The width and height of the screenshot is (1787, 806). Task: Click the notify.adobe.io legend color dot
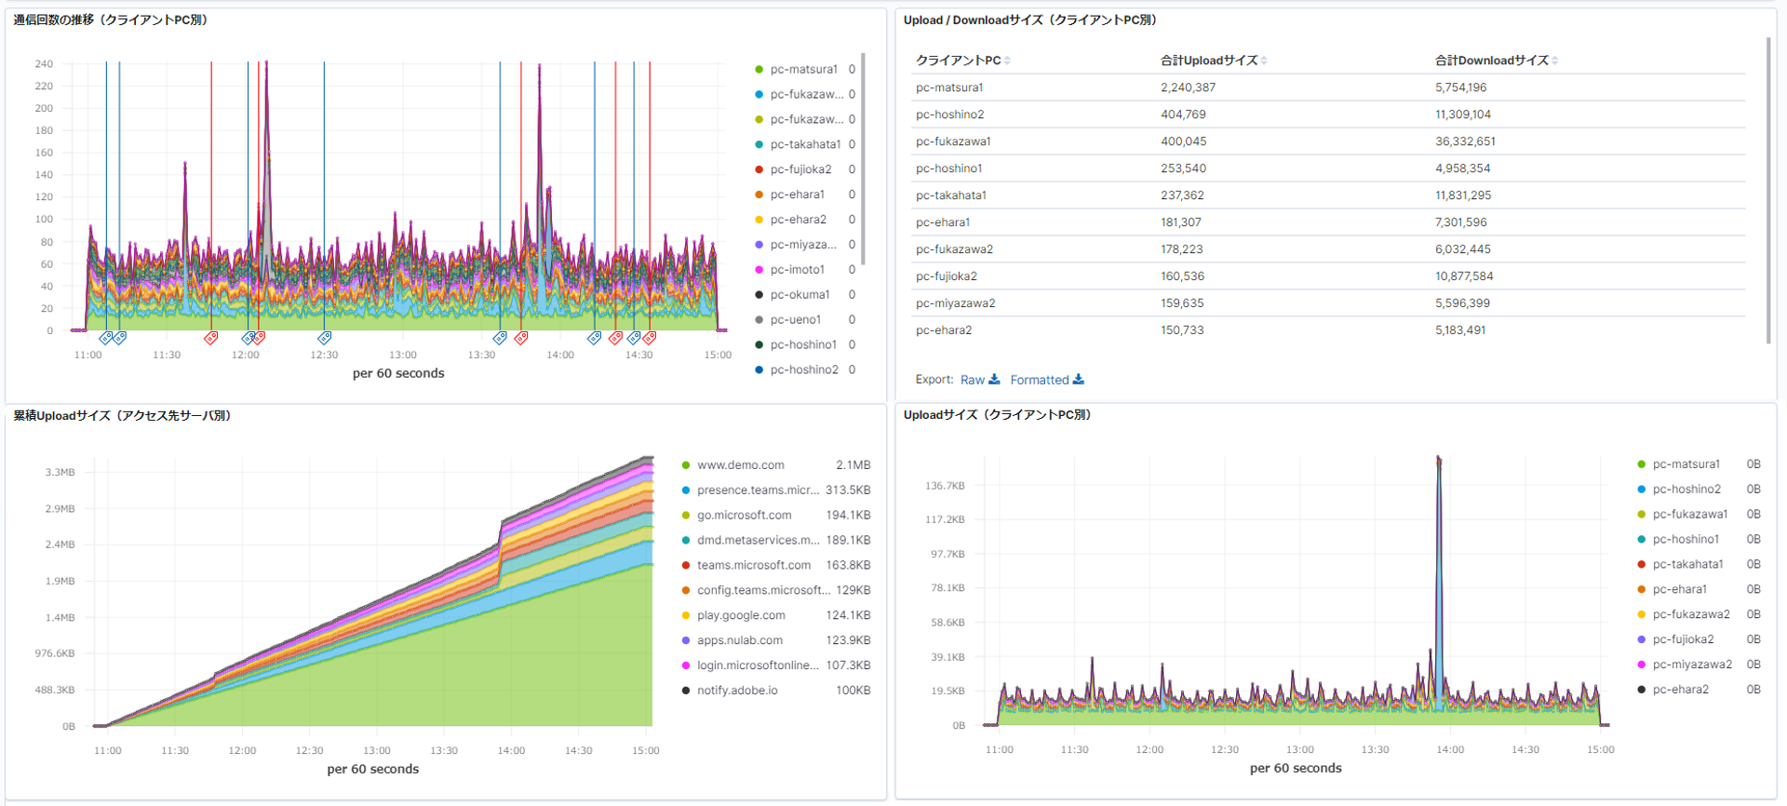(686, 691)
